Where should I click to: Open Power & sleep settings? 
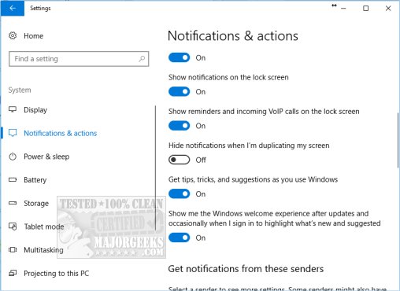tap(46, 157)
